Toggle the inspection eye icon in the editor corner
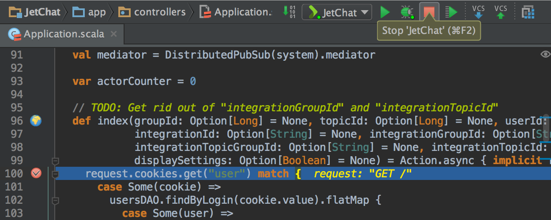Screen dimensions: 551x220 545,55
